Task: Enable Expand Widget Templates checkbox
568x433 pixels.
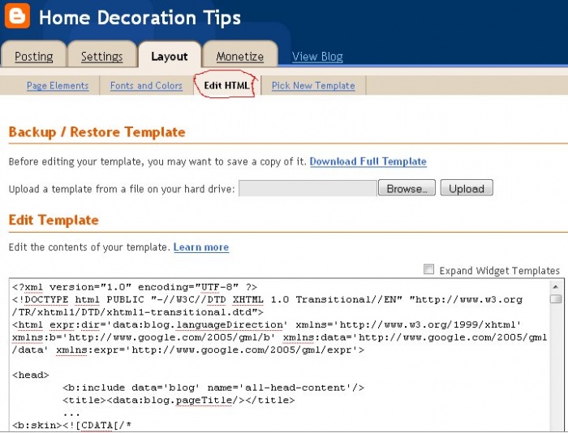Action: (428, 269)
